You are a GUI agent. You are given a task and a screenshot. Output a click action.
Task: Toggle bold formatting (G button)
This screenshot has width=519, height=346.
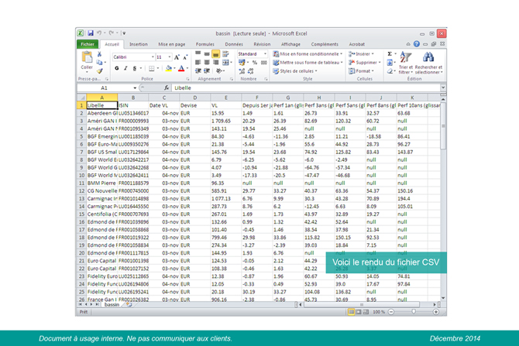(x=116, y=68)
